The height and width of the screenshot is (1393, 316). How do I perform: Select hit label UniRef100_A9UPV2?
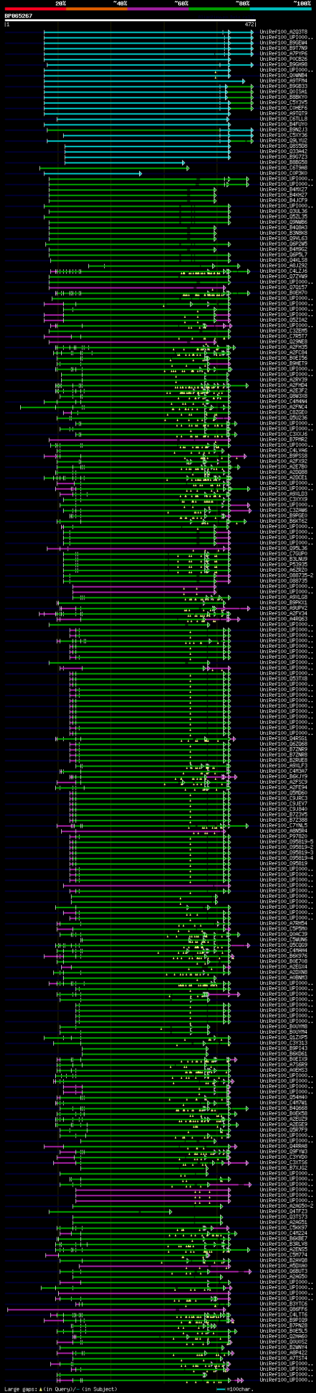283,608
